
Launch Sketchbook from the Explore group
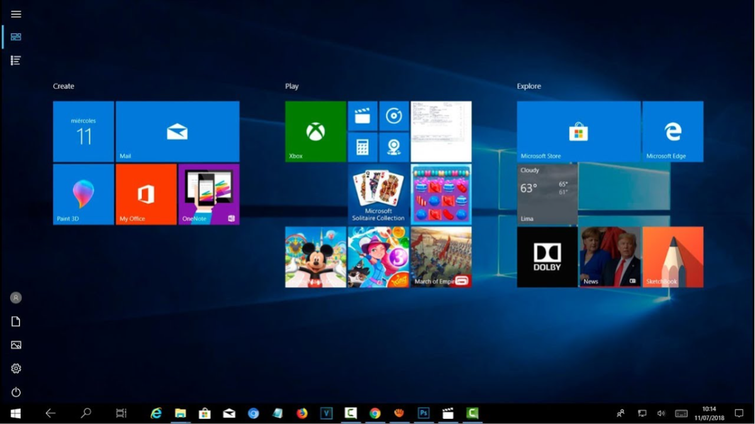(x=673, y=255)
